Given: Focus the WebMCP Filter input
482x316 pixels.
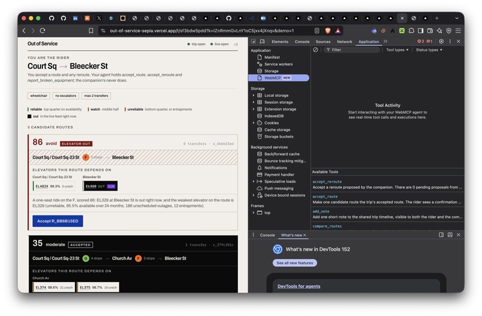Looking at the screenshot, I should click(x=352, y=50).
